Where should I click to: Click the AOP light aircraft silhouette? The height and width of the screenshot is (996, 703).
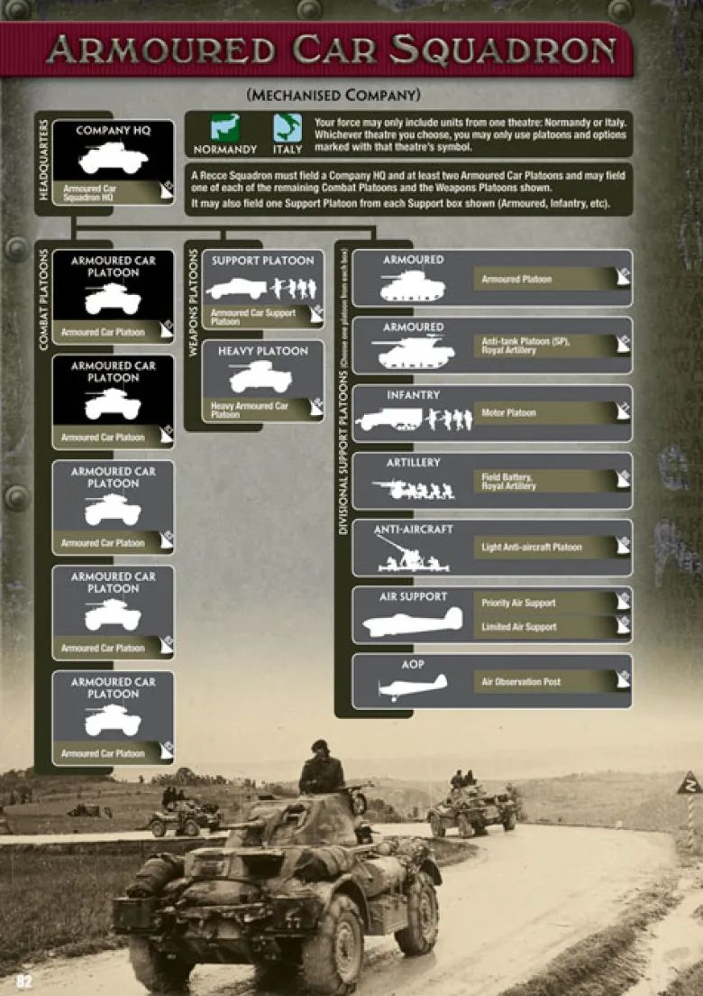click(413, 687)
